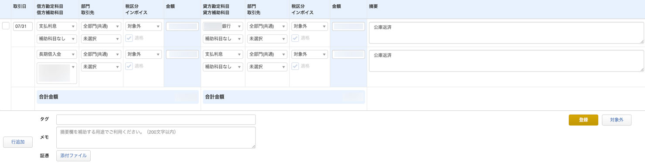Click the 行追加 add row button
645x163 pixels.
click(x=18, y=142)
